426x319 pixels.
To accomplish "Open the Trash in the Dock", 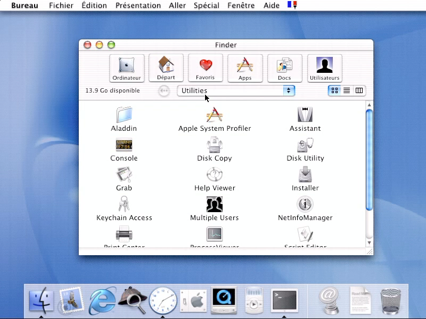I will pyautogui.click(x=391, y=301).
